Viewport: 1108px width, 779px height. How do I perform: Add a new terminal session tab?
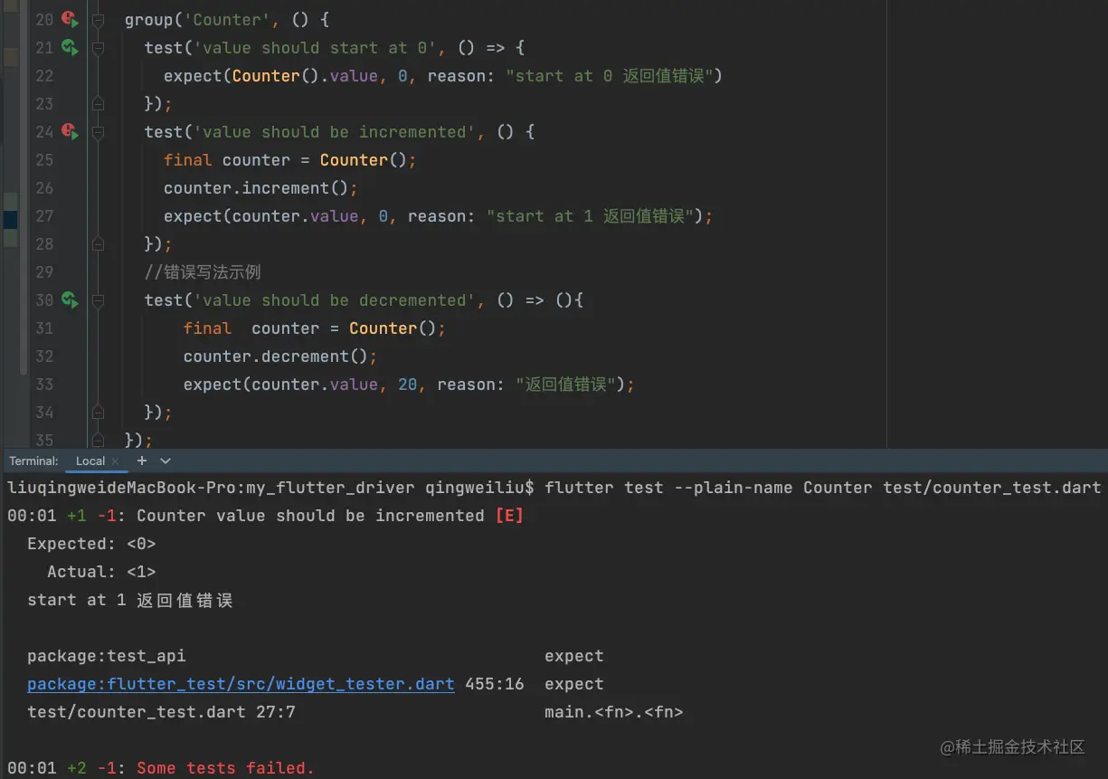coord(142,461)
